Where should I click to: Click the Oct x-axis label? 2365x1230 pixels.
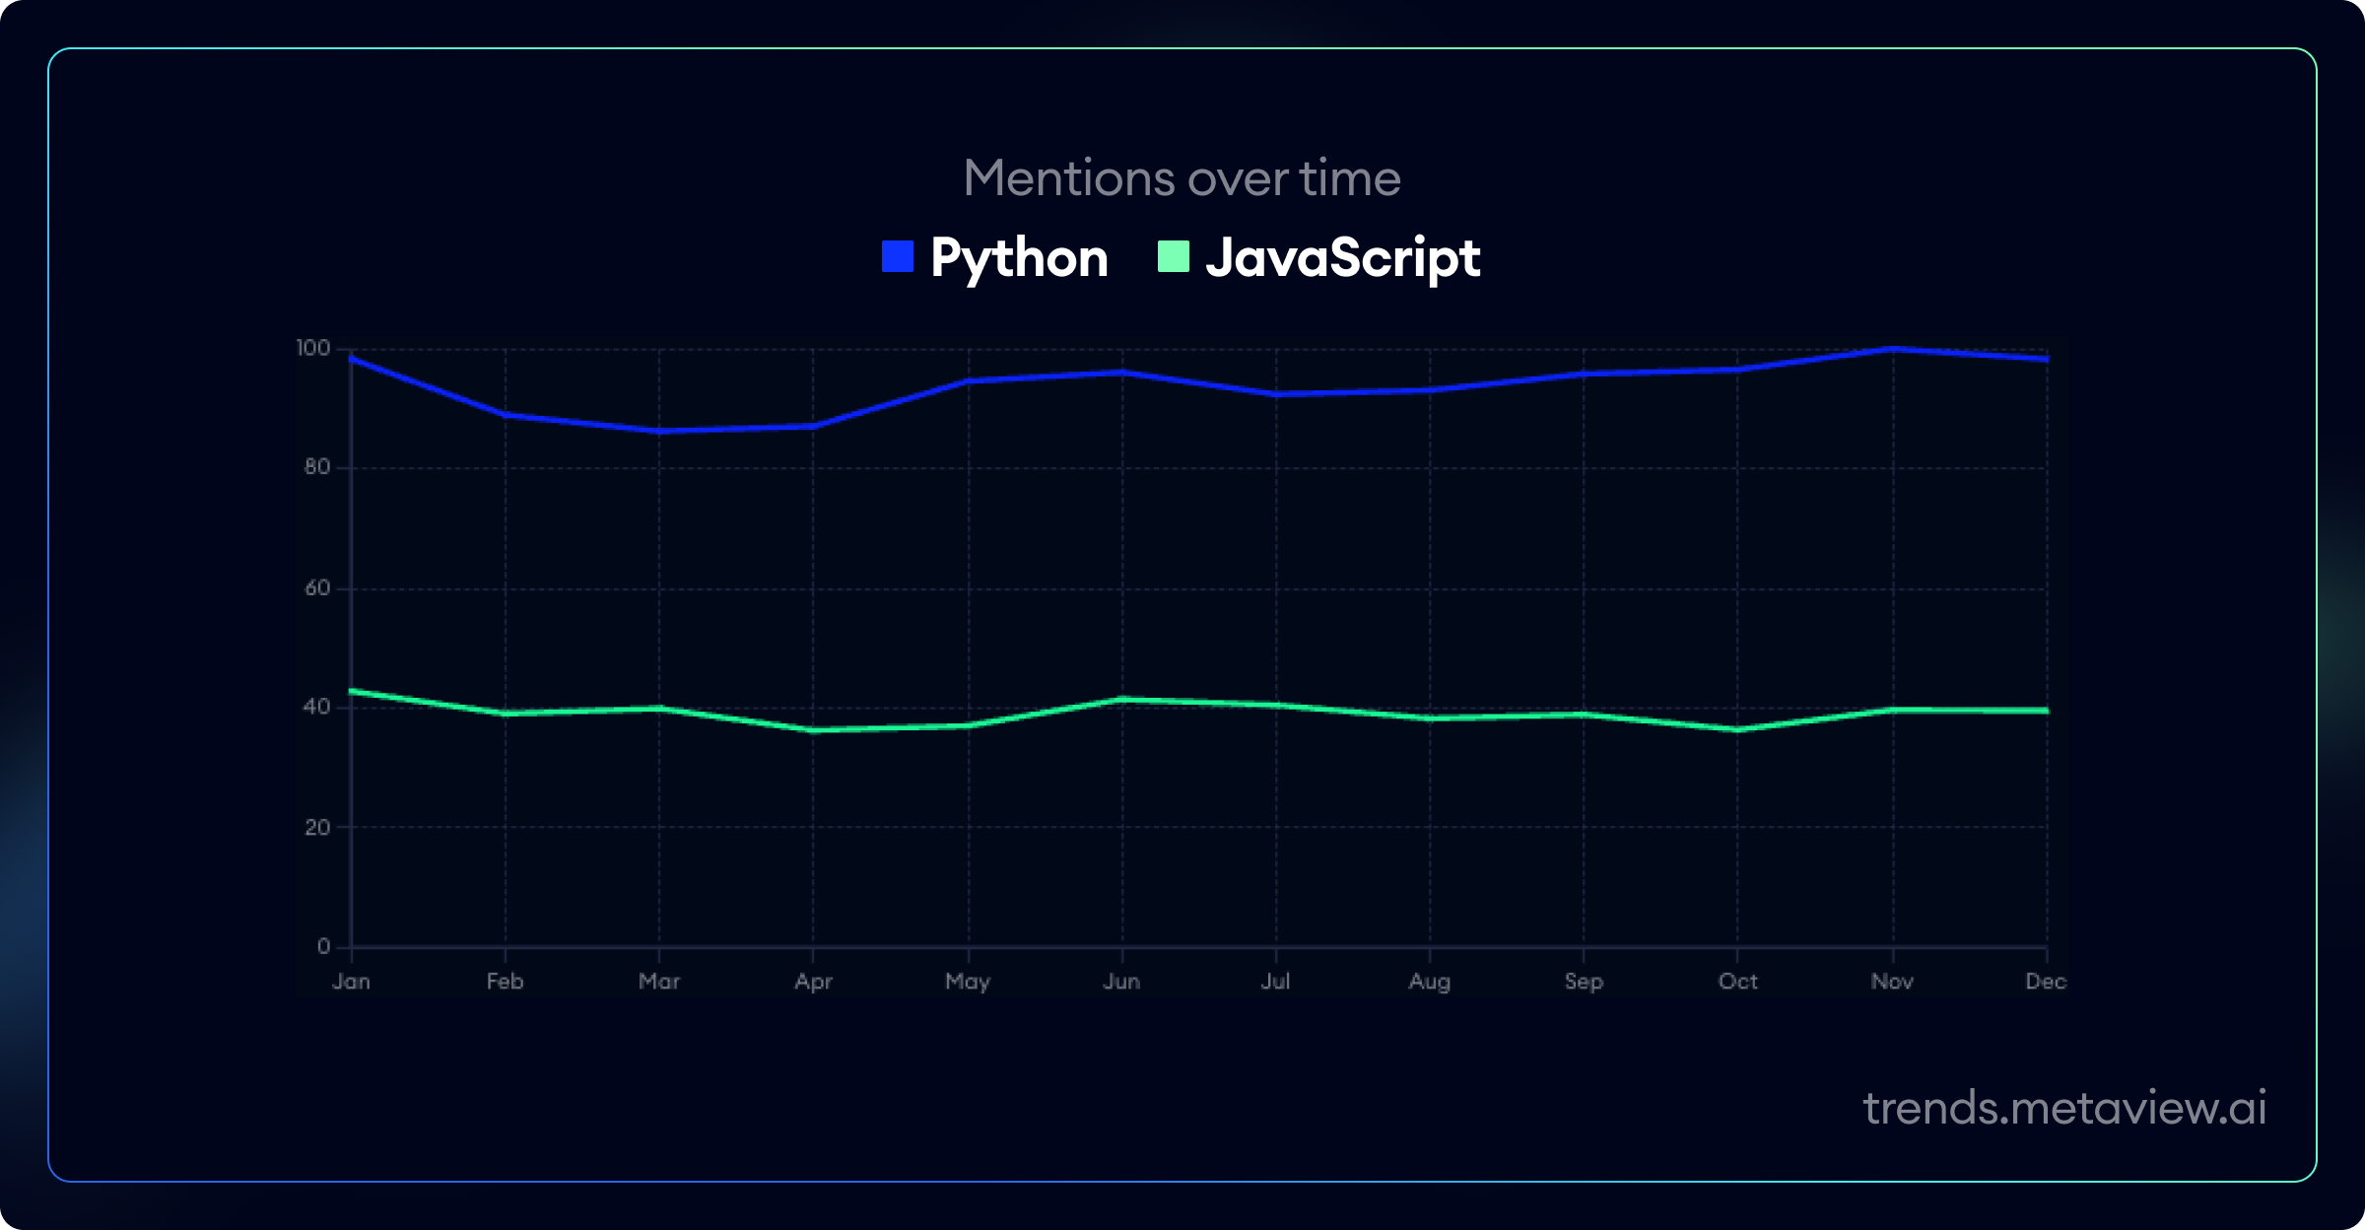point(1737,982)
